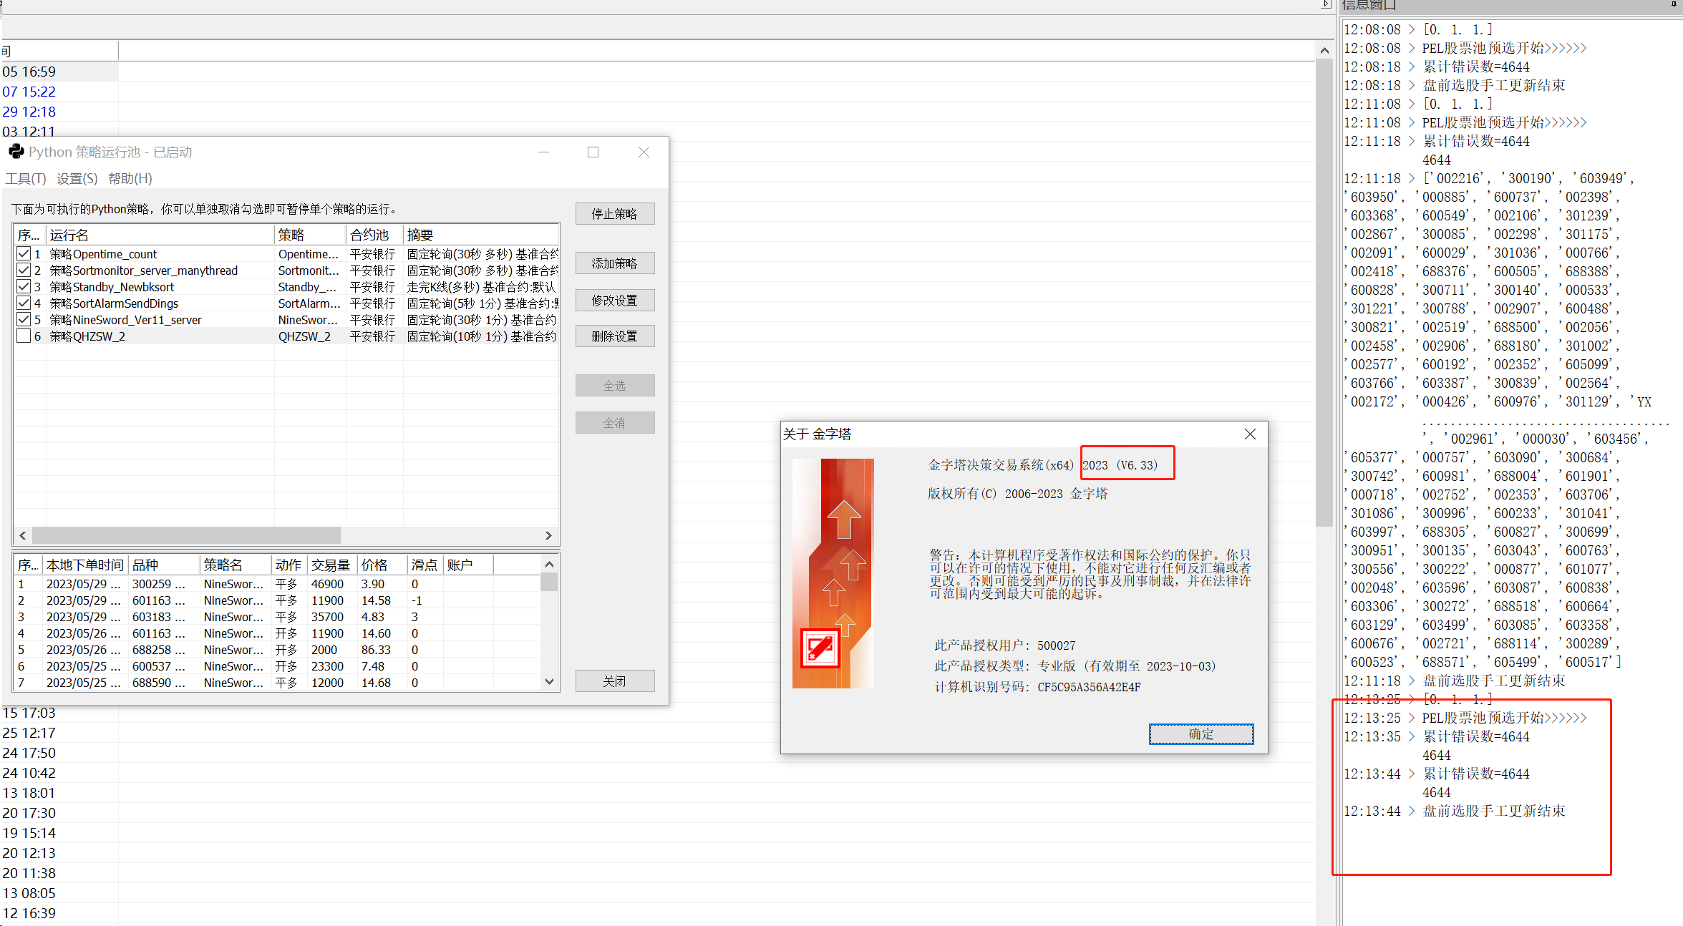The image size is (1683, 926).
Task: Minimize the Python 策略运行池 window
Action: point(544,152)
